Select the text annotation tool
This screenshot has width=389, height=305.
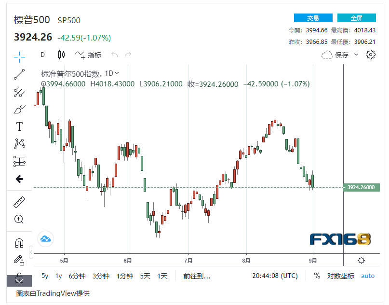pos(19,126)
